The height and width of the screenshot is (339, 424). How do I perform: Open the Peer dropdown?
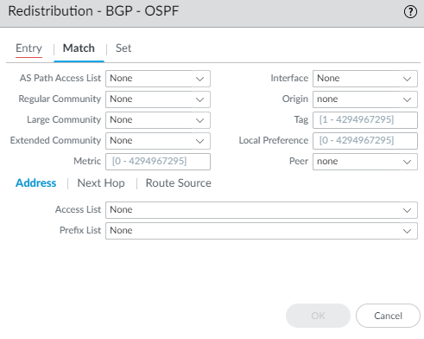coord(365,162)
